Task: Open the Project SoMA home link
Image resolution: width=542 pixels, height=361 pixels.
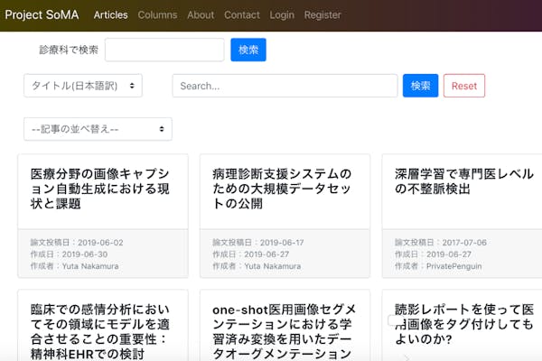Action: 42,14
